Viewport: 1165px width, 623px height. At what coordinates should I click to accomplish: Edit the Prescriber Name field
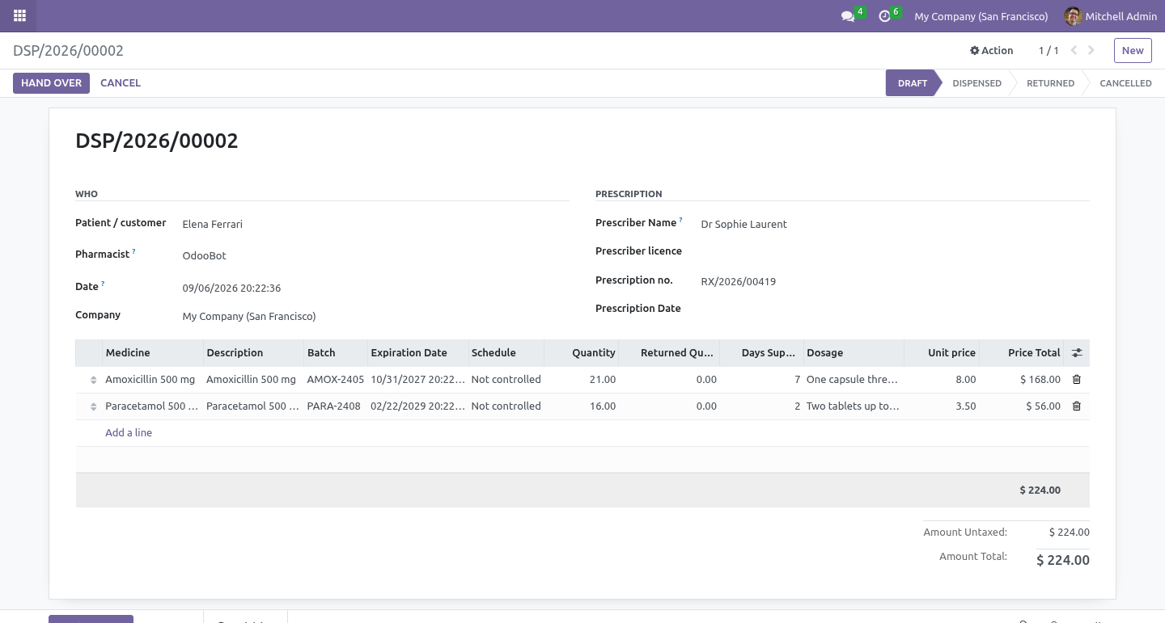click(x=895, y=224)
